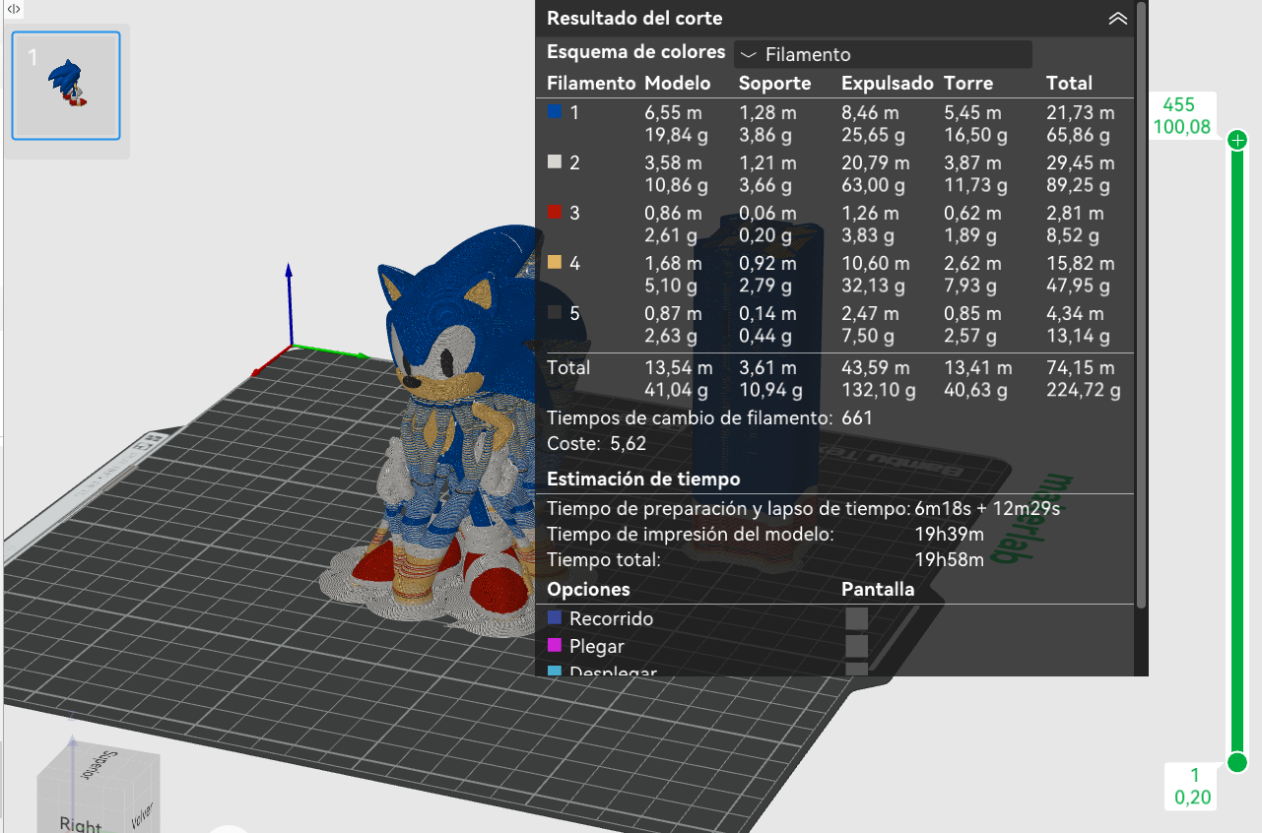Click filament 1 total weight 65,86 g

point(1078,136)
